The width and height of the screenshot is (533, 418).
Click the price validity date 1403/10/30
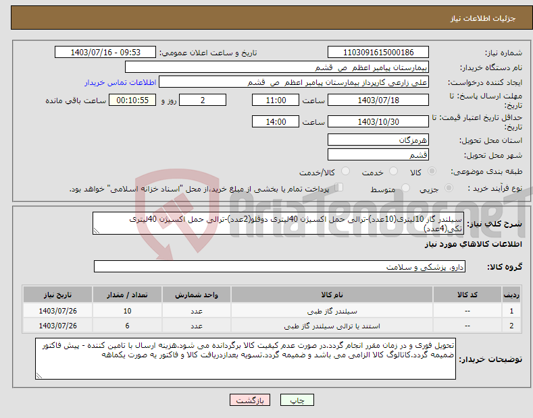[x=378, y=121]
